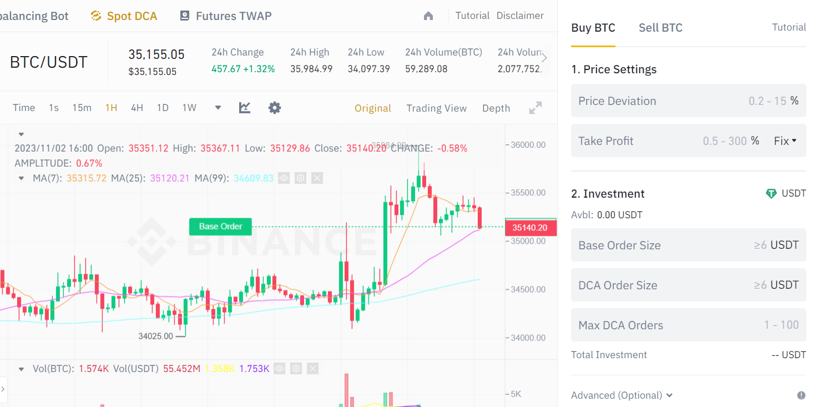813x407 pixels.
Task: Select the chart style icon beside 1W
Action: coord(244,107)
